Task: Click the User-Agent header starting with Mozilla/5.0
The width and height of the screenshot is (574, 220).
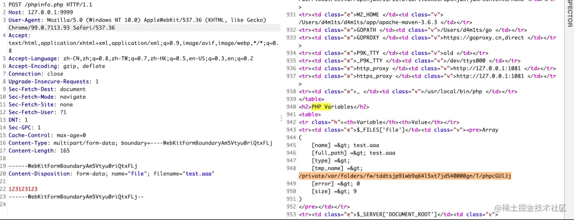Action: tap(137, 20)
